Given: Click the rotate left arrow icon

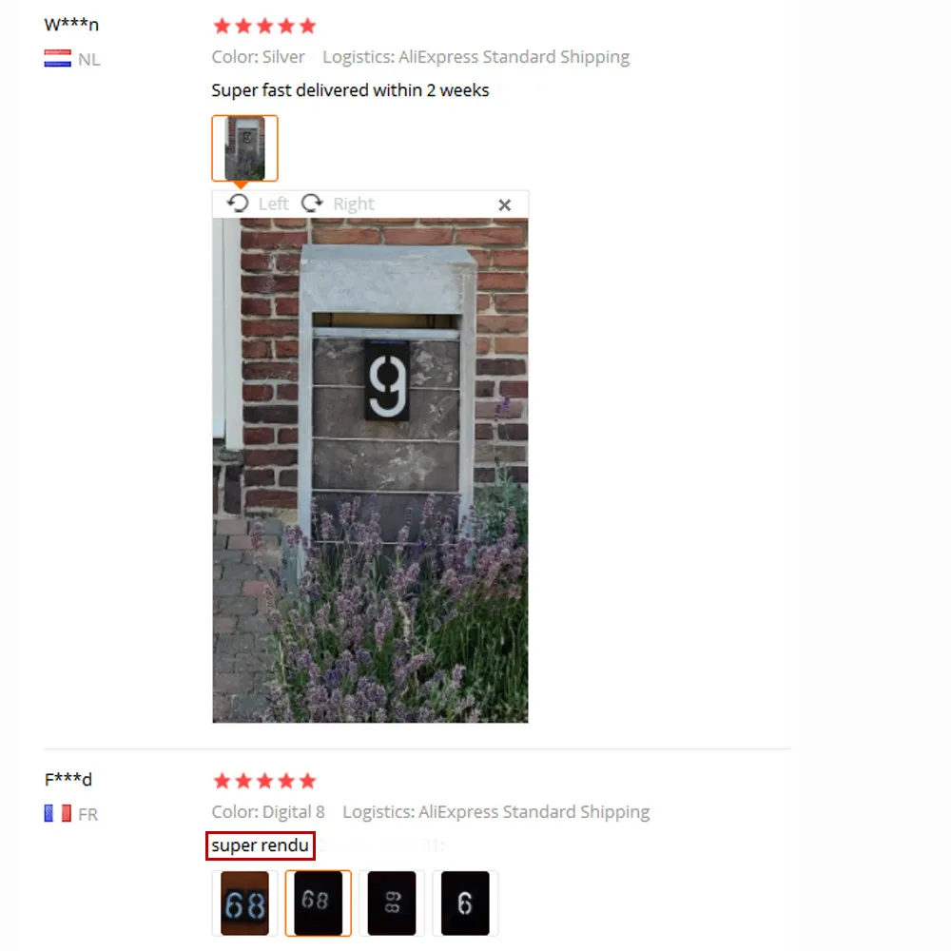Looking at the screenshot, I should 238,204.
